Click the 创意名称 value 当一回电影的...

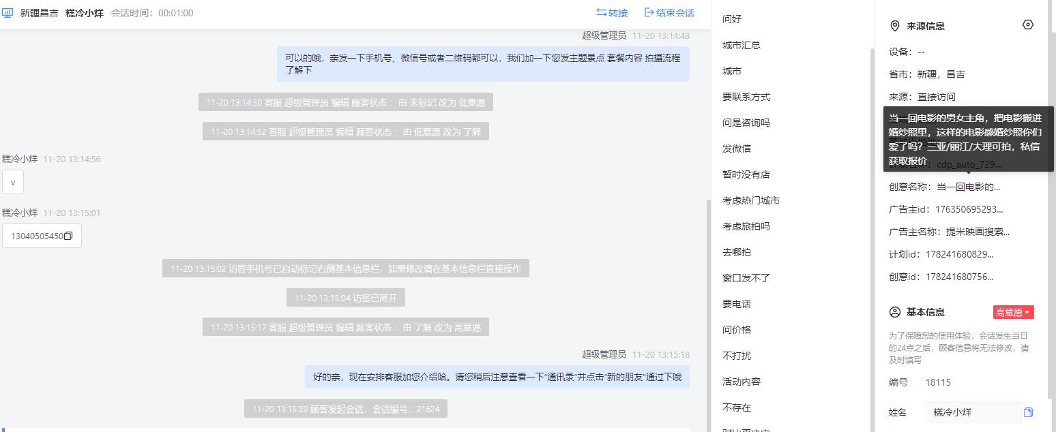click(x=968, y=187)
